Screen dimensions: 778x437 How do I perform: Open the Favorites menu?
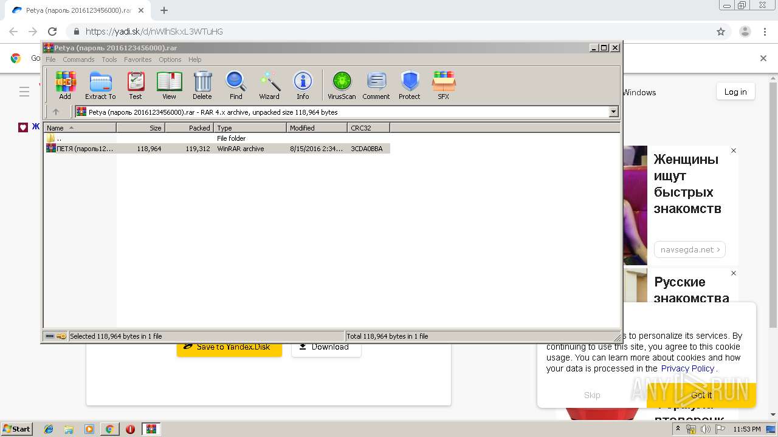pyautogui.click(x=138, y=59)
